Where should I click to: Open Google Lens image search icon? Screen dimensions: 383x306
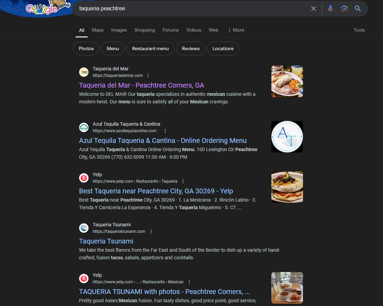344,9
